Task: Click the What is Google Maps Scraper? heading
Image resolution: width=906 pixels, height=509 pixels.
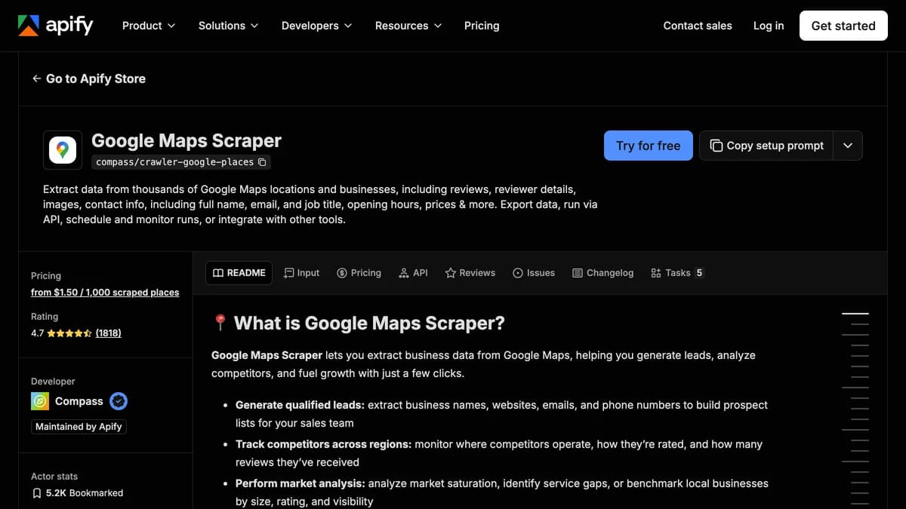Action: (x=369, y=323)
